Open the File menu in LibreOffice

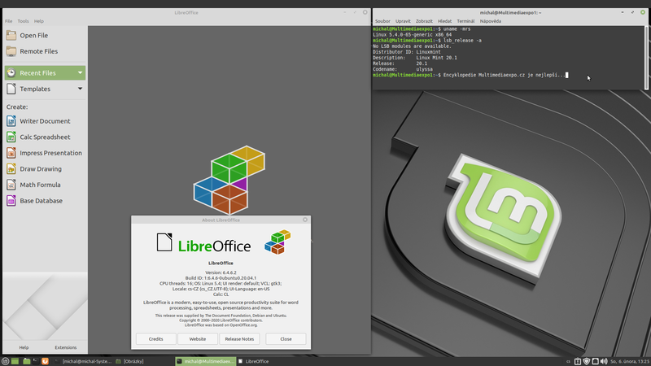tap(9, 21)
